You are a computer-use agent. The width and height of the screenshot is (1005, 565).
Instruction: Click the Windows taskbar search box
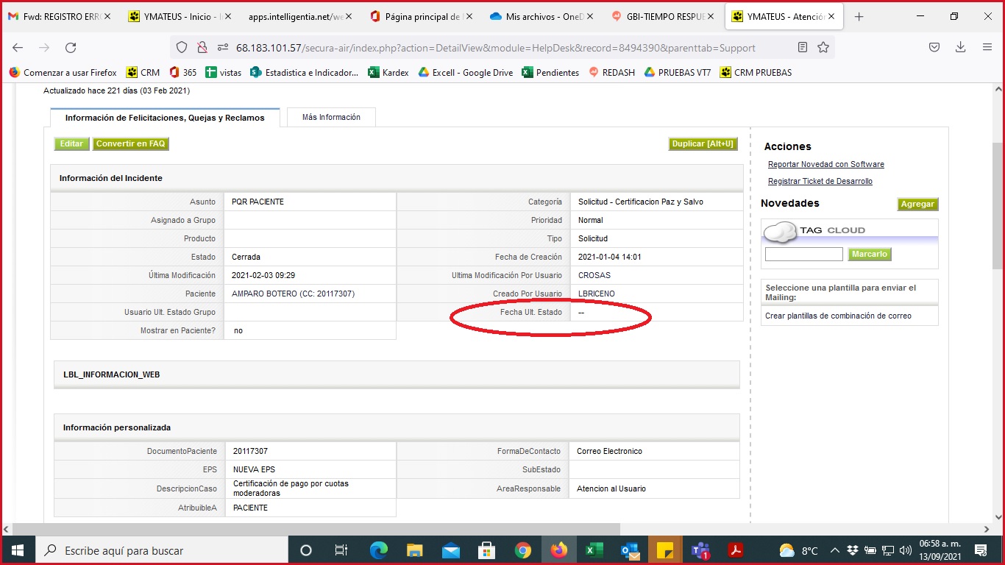coord(163,550)
